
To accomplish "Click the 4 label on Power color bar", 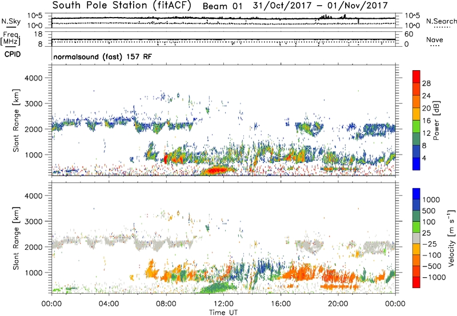I will 424,159.
